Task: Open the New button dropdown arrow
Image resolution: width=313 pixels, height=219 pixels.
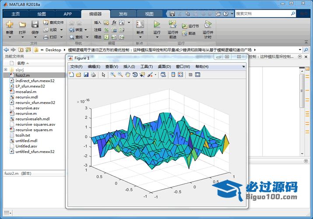Action: [9, 37]
